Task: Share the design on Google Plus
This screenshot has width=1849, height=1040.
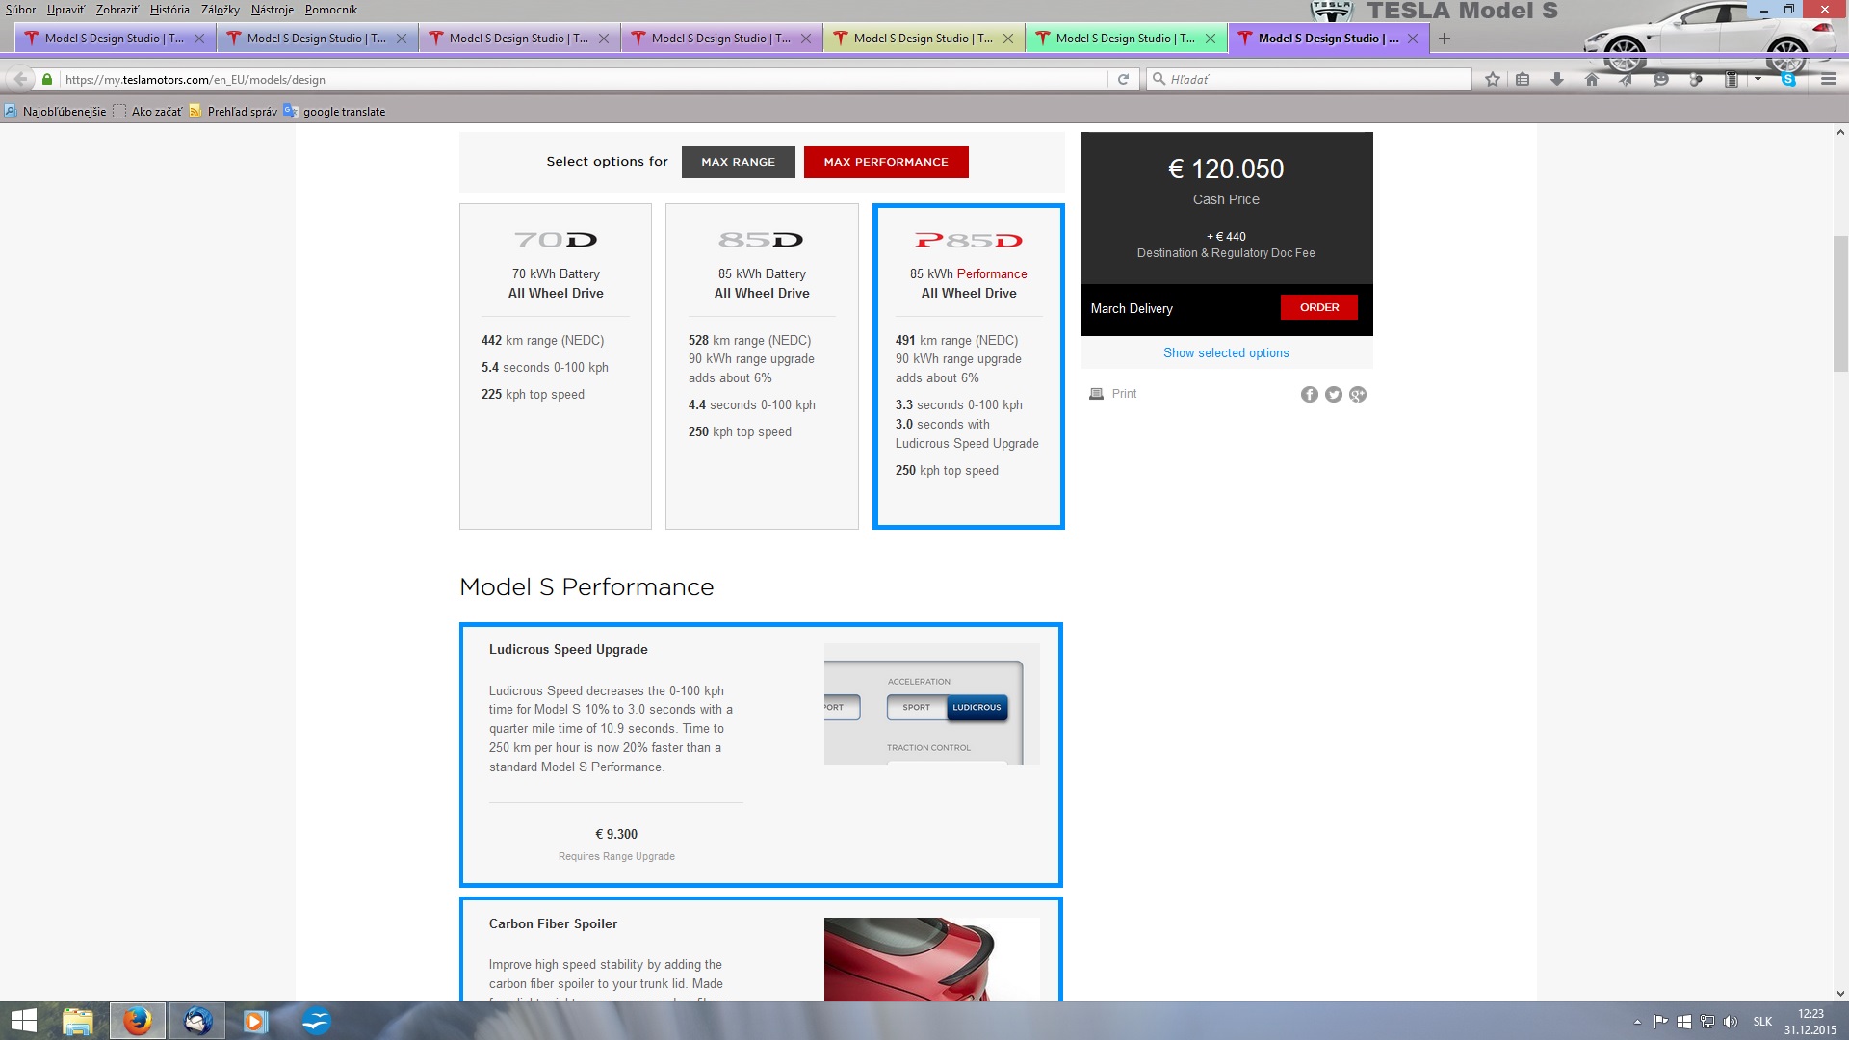Action: point(1358,394)
